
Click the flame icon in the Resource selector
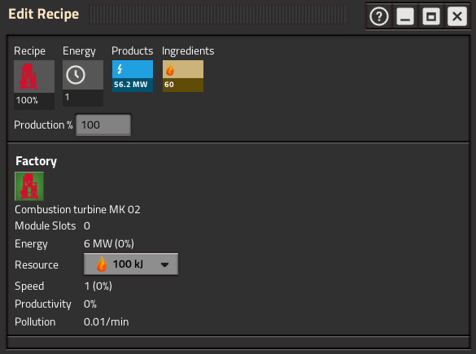coord(102,264)
